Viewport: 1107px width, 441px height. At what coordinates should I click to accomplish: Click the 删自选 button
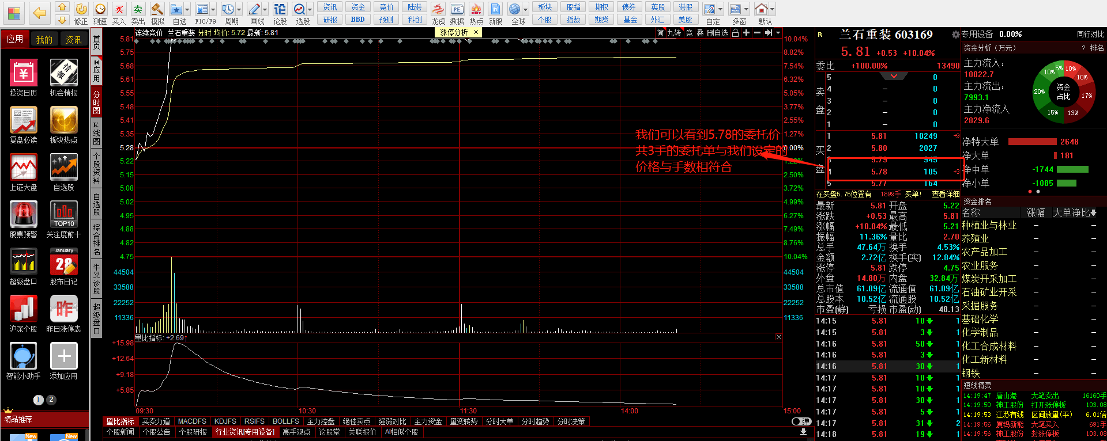click(717, 33)
